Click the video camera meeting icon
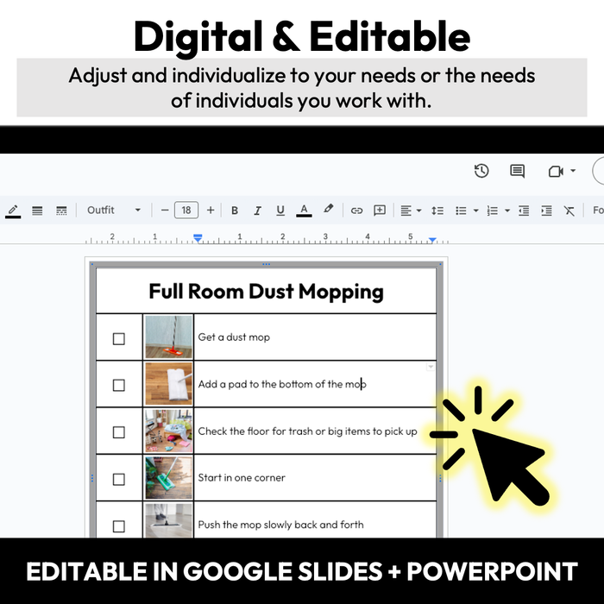Screen dimensions: 604x604 point(556,171)
